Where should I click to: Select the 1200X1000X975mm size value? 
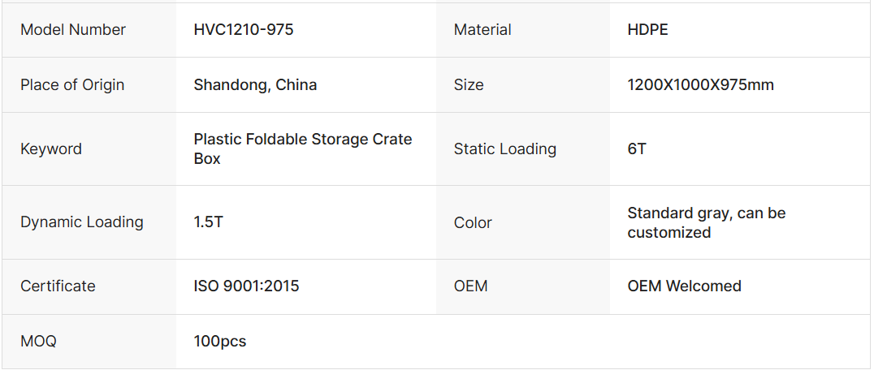point(700,85)
